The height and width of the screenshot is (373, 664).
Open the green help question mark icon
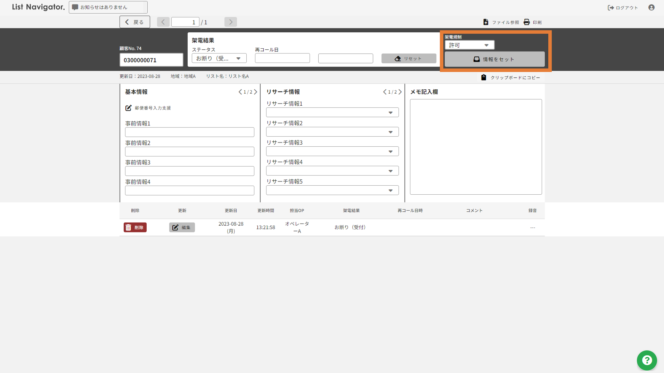click(x=647, y=360)
